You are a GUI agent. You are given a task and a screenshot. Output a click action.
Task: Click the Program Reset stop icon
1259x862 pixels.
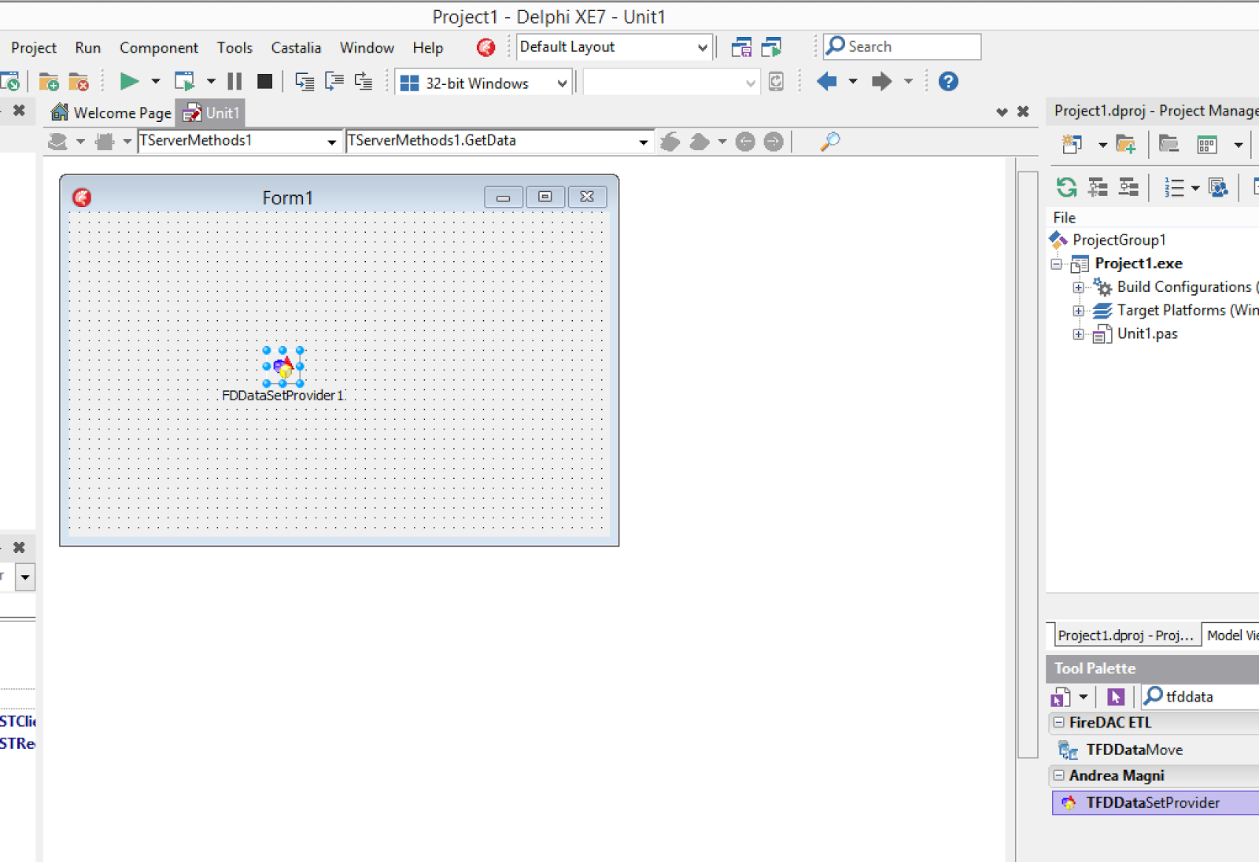tap(265, 82)
